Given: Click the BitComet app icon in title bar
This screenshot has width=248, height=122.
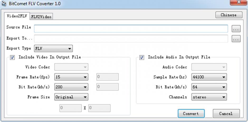Looking at the screenshot, I should click(x=4, y=3).
